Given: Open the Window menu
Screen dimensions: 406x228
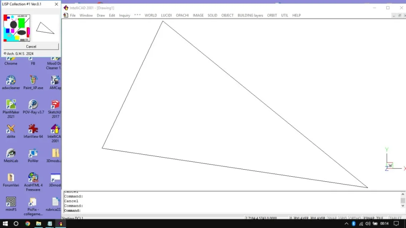Looking at the screenshot, I should (x=86, y=15).
